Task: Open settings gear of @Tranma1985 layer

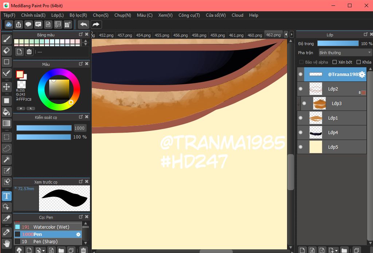Action: (x=362, y=75)
